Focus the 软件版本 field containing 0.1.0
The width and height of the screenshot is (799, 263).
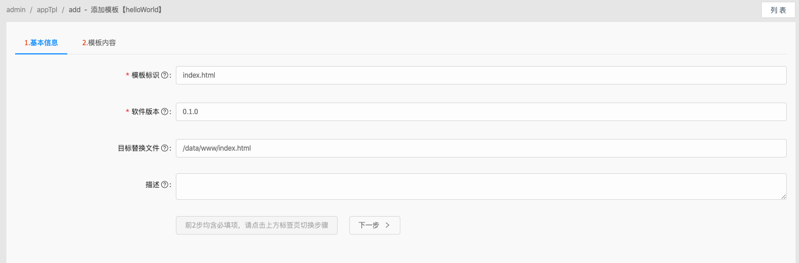pos(481,112)
